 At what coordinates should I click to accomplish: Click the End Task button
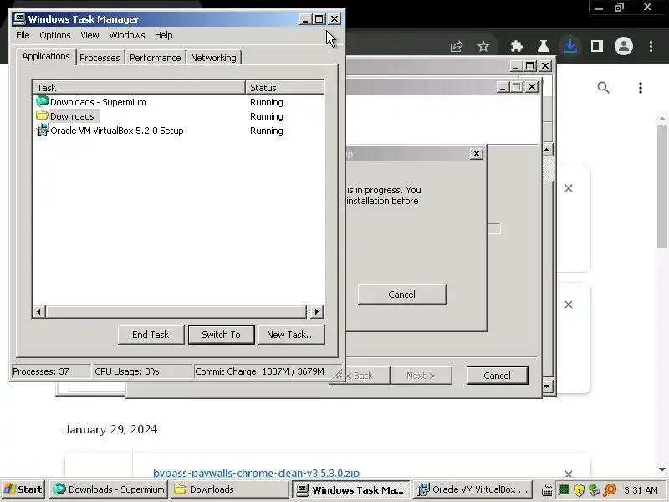tap(151, 335)
